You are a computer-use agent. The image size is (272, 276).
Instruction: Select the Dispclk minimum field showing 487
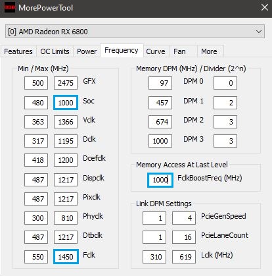pyautogui.click(x=36, y=180)
